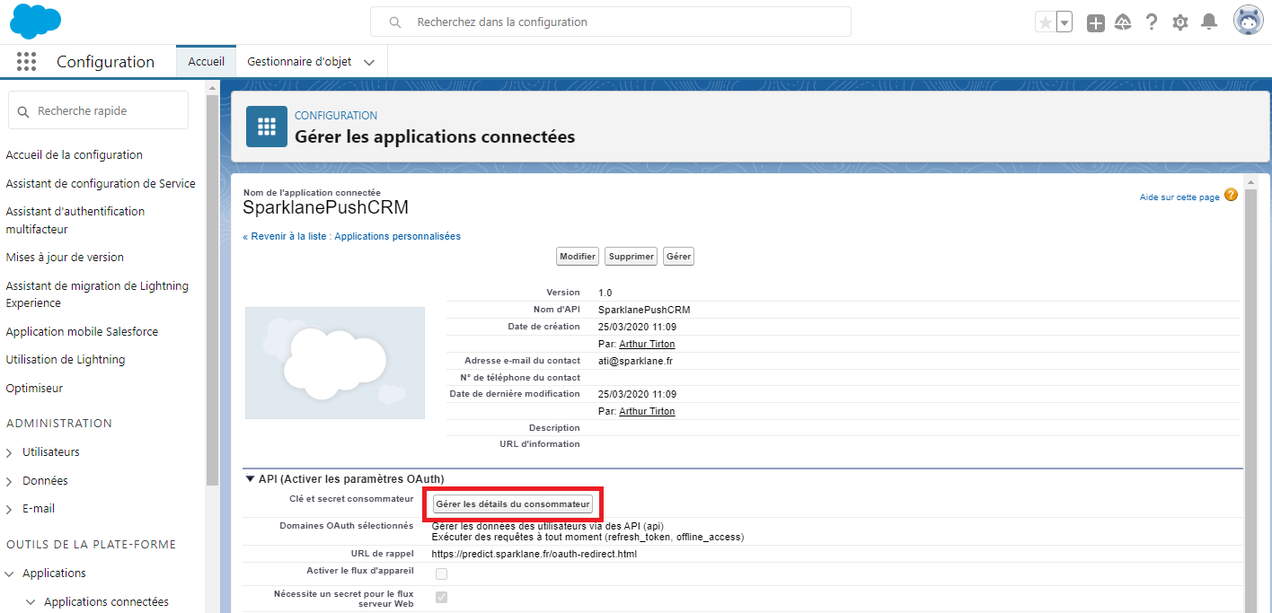Open the setup gear icon
Viewport: 1272px width, 613px height.
(1180, 22)
